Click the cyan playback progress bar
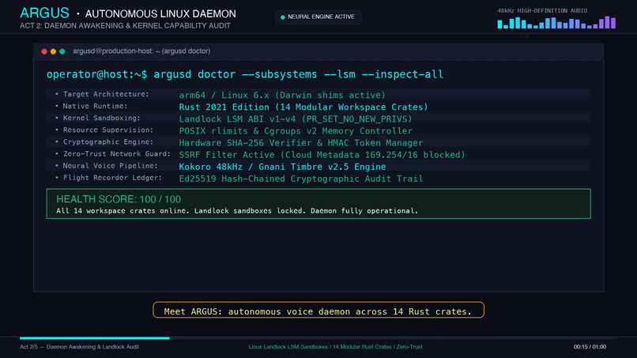Screen dimensions: 637x358 click(x=95, y=337)
